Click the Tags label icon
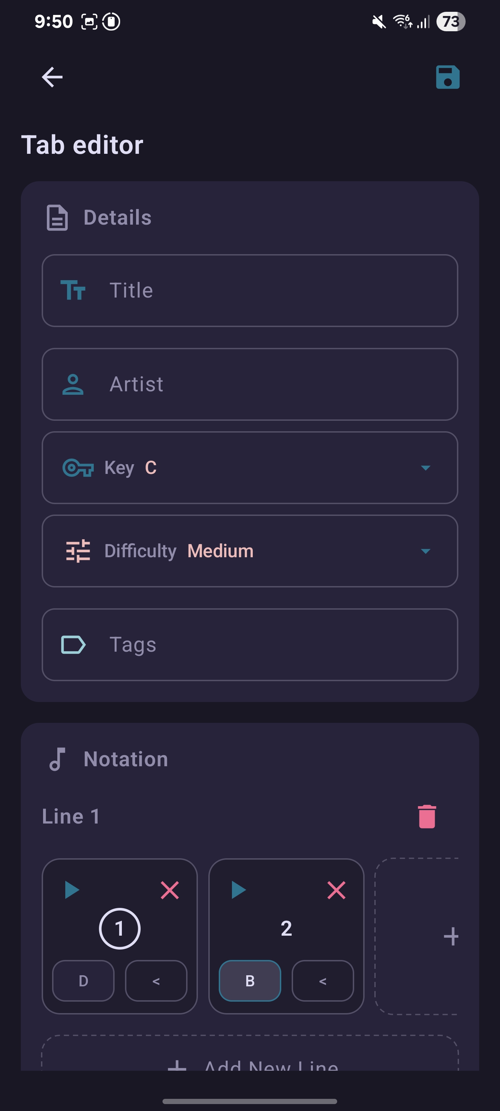 pos(73,644)
